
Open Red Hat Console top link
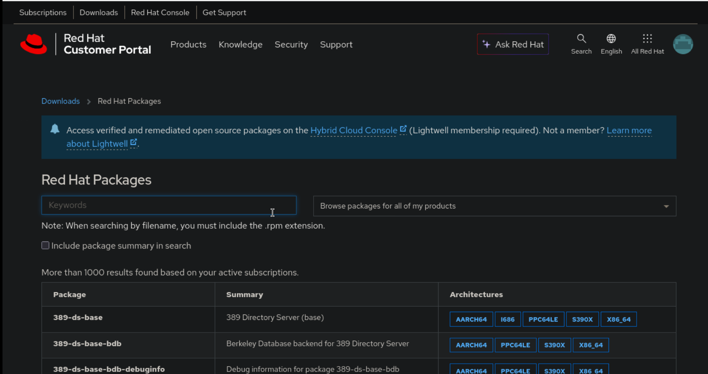pyautogui.click(x=160, y=12)
